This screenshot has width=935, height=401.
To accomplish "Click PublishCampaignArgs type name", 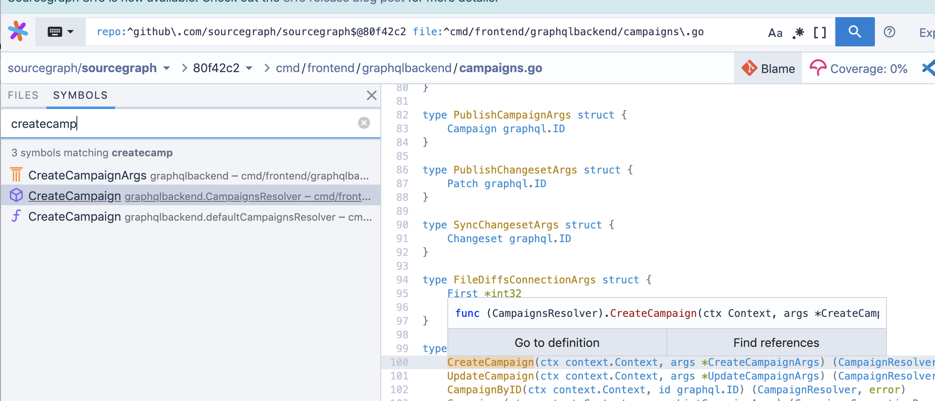I will pyautogui.click(x=512, y=115).
